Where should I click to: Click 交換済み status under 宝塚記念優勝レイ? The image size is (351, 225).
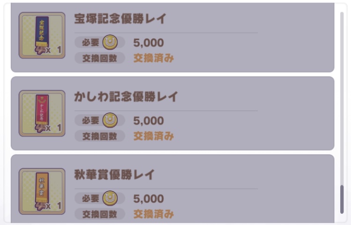154,58
